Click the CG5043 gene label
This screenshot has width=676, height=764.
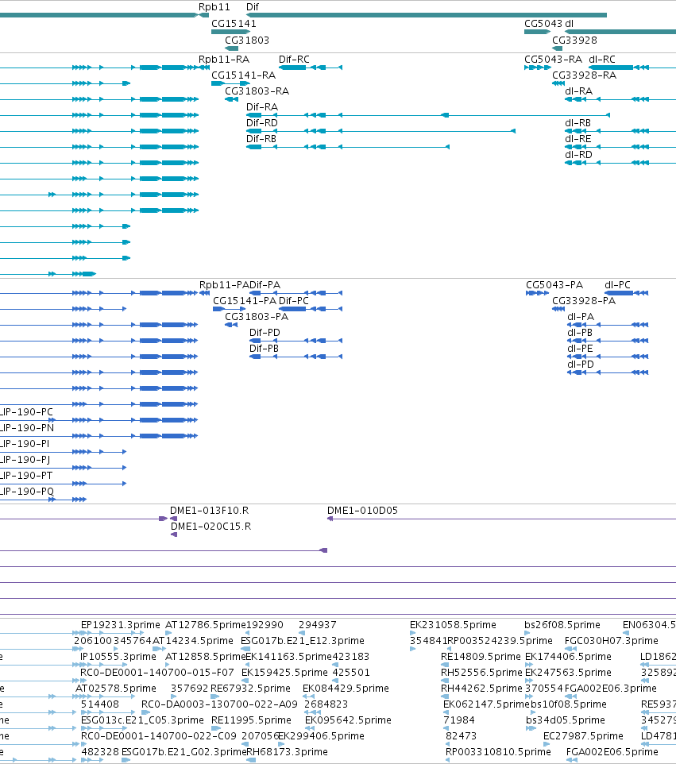click(543, 24)
